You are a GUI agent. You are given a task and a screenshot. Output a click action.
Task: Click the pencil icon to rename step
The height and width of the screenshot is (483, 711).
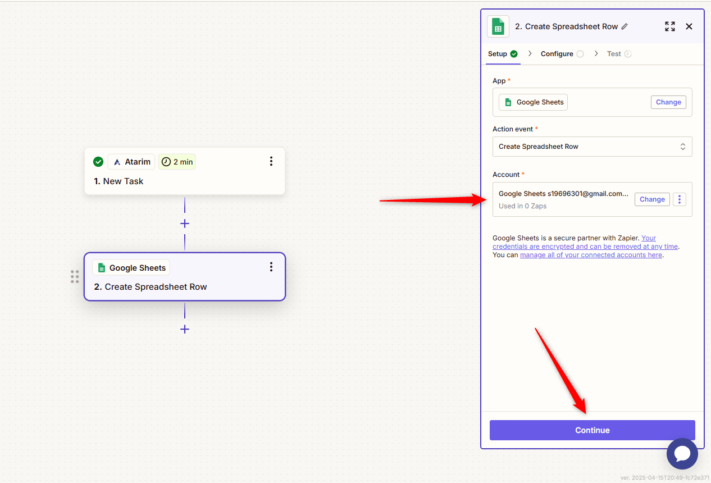tap(625, 26)
